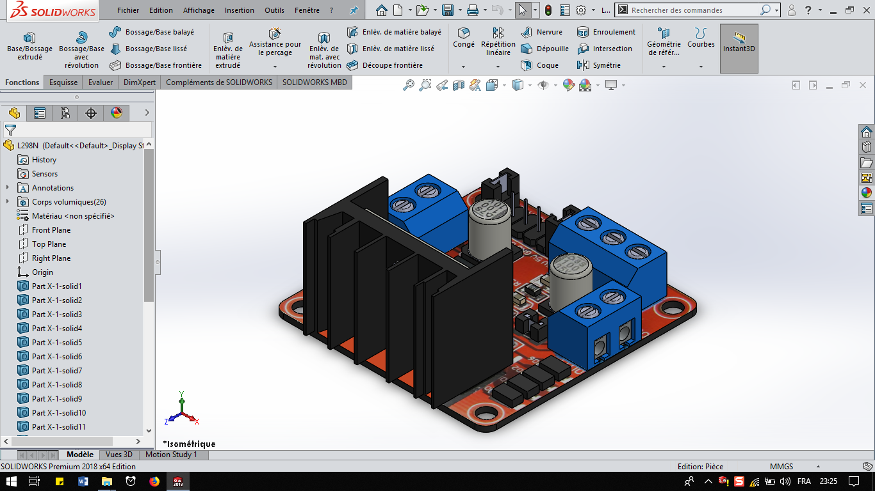The height and width of the screenshot is (491, 875).
Task: Expand Corps volumiques(26) folder
Action: click(x=8, y=201)
